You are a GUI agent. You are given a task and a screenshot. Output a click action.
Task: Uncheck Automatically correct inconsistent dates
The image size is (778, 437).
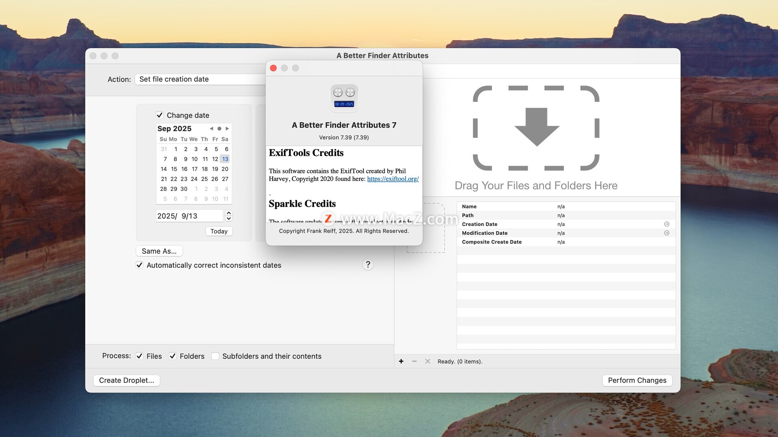[x=139, y=265]
